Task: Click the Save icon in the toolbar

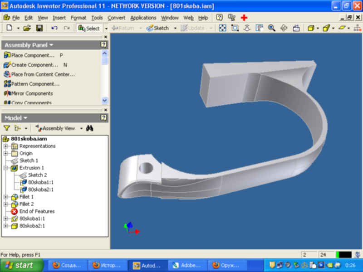Action: pyautogui.click(x=39, y=28)
